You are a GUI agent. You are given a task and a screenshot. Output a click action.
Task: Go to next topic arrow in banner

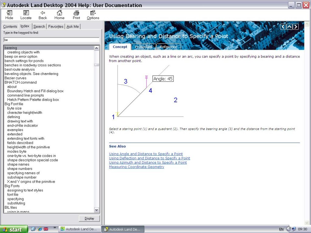[296, 27]
